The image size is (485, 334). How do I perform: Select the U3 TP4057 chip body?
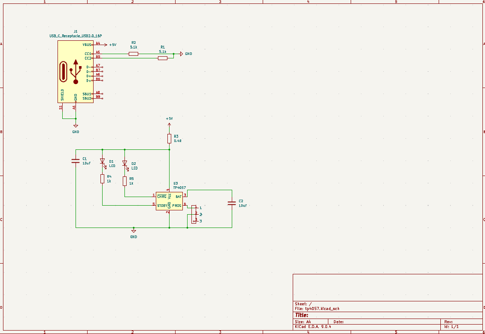(x=169, y=201)
